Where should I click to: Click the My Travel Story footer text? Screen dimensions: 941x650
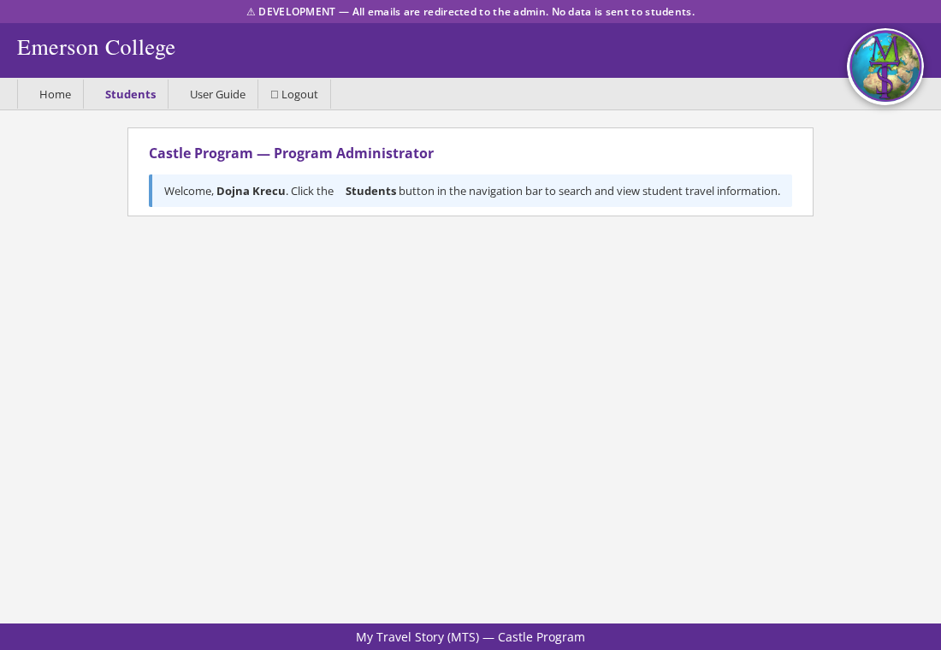tap(470, 637)
